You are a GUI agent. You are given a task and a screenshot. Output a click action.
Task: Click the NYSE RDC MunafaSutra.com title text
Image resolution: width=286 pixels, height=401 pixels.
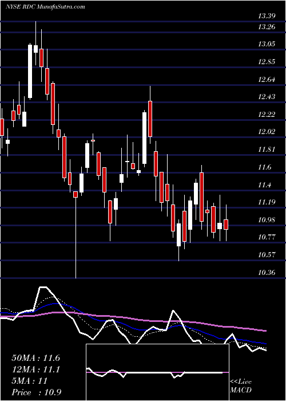(45, 7)
